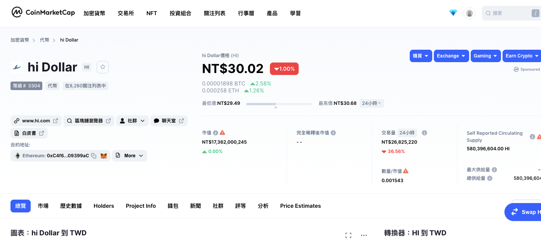The width and height of the screenshot is (541, 240).
Task: Open the user profile avatar
Action: point(470,13)
